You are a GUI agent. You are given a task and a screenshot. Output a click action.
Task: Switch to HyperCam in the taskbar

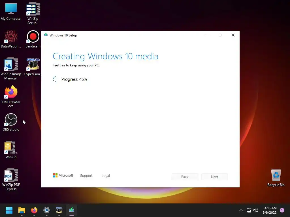pos(59,210)
